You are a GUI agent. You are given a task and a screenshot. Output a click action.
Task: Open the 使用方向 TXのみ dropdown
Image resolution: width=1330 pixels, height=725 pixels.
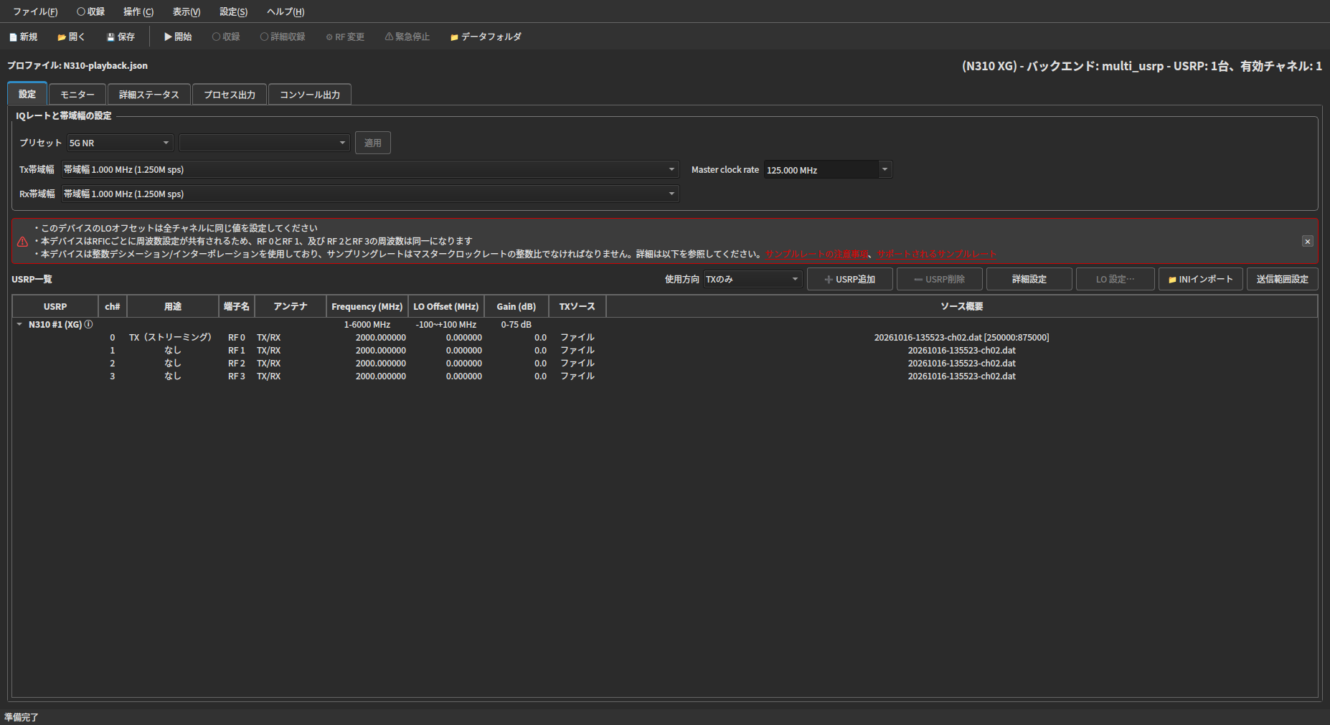click(752, 279)
